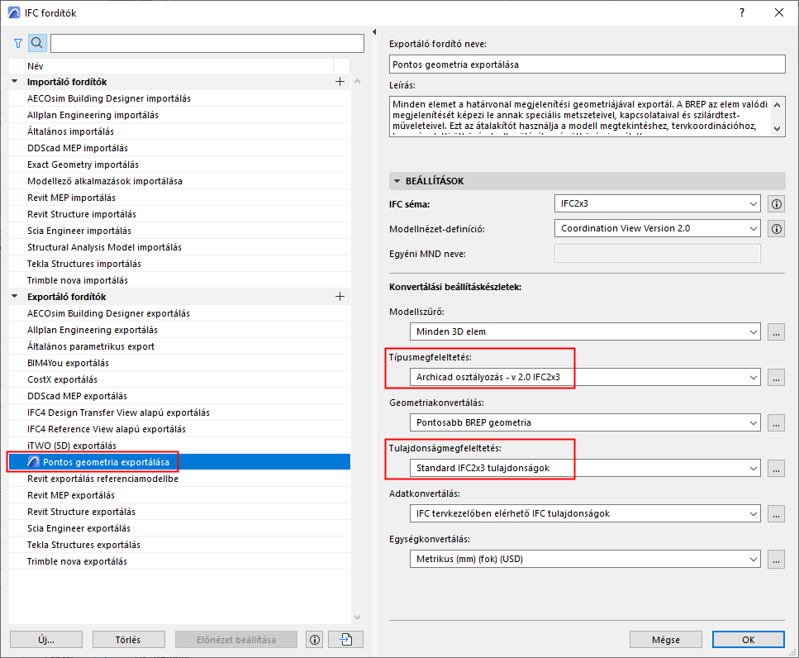Select DDScad MEP importálás

pos(180,148)
